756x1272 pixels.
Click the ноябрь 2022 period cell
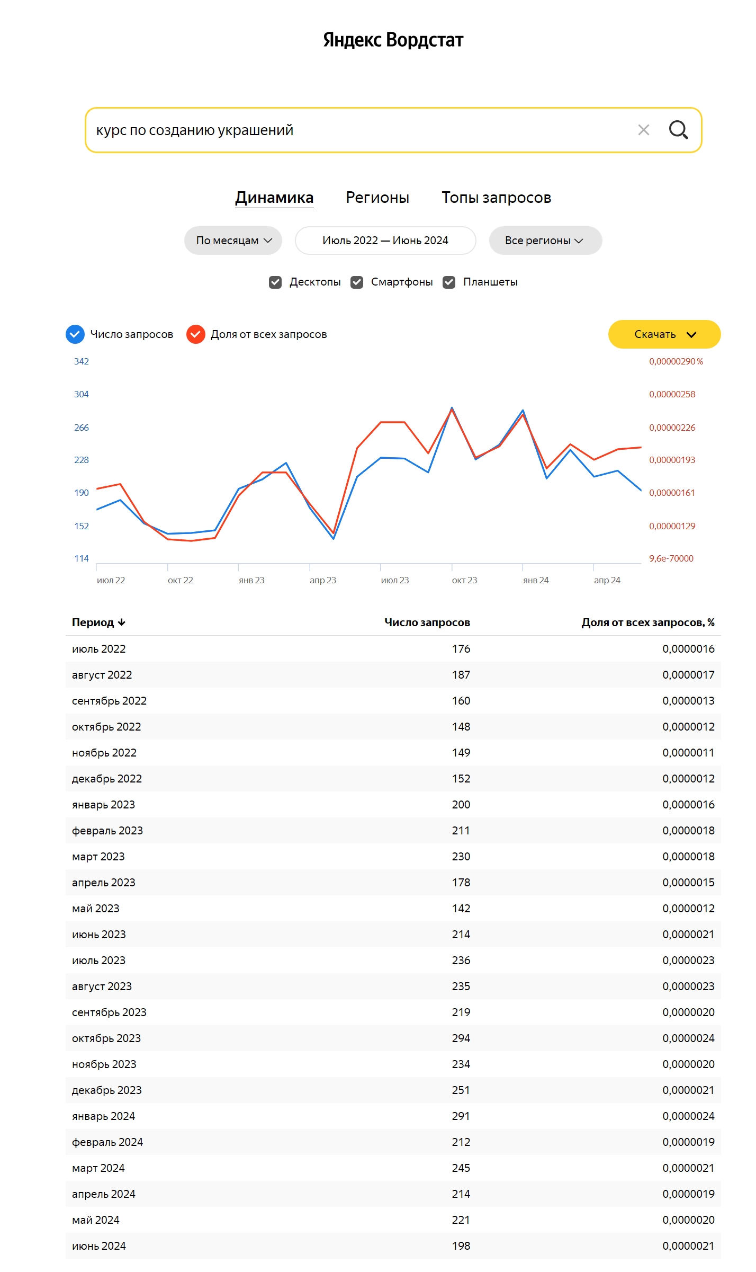(104, 753)
